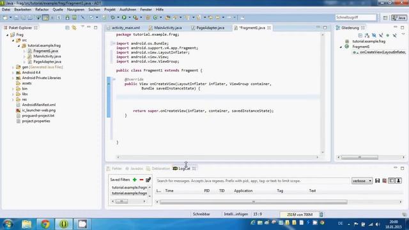
Task: Collapse the src folder node
Action: coord(13,40)
